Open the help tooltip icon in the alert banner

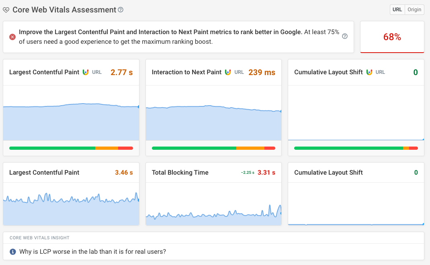coord(345,37)
